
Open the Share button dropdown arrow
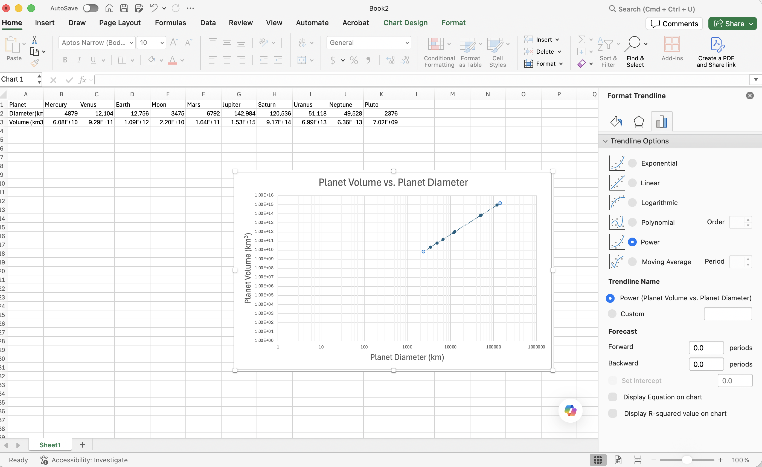tap(751, 24)
